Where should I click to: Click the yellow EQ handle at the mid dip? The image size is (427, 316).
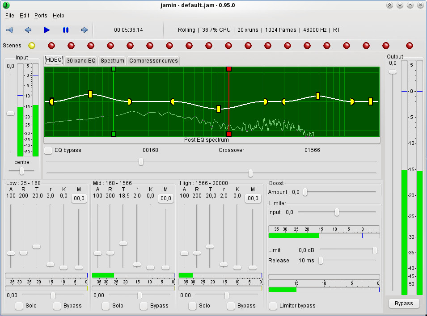tap(218, 109)
